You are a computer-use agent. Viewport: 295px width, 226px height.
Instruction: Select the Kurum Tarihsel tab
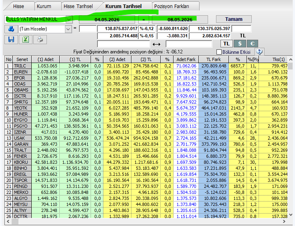click(x=123, y=6)
